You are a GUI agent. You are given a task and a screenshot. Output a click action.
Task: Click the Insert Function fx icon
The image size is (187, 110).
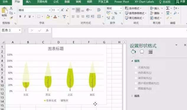(x=47, y=30)
